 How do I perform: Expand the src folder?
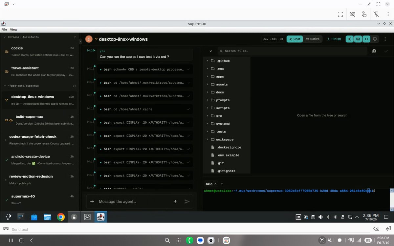[227, 116]
